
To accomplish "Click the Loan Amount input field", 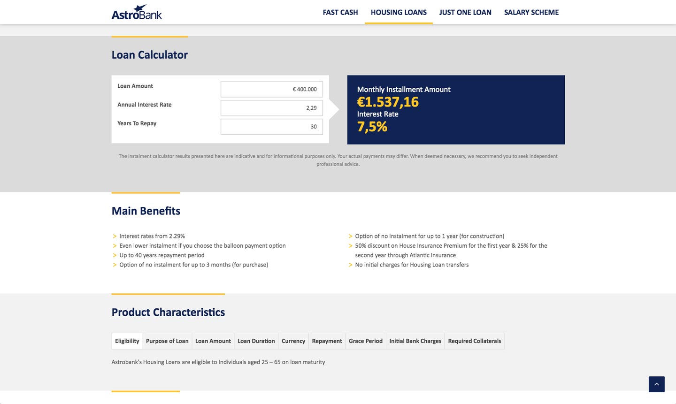I will tap(271, 89).
